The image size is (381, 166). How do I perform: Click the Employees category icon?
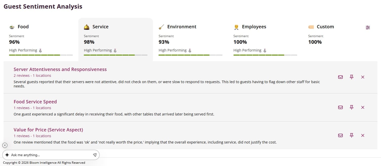click(x=236, y=26)
